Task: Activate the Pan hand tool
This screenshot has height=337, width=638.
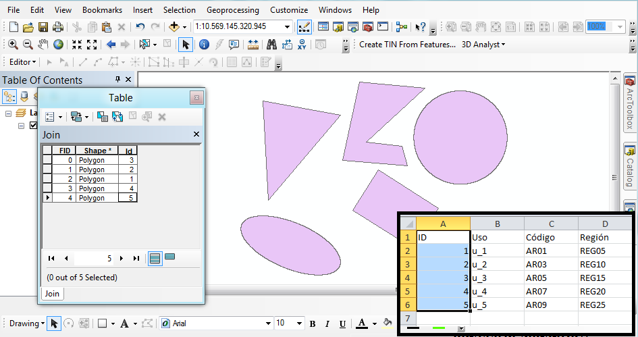Action: [43, 45]
